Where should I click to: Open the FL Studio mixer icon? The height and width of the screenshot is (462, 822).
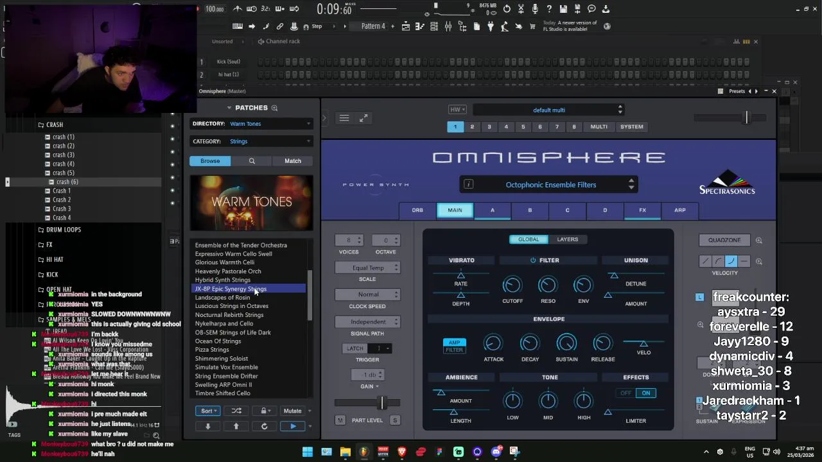(x=448, y=26)
